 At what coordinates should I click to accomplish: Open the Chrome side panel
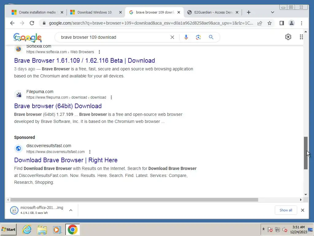pyautogui.click(x=282, y=23)
